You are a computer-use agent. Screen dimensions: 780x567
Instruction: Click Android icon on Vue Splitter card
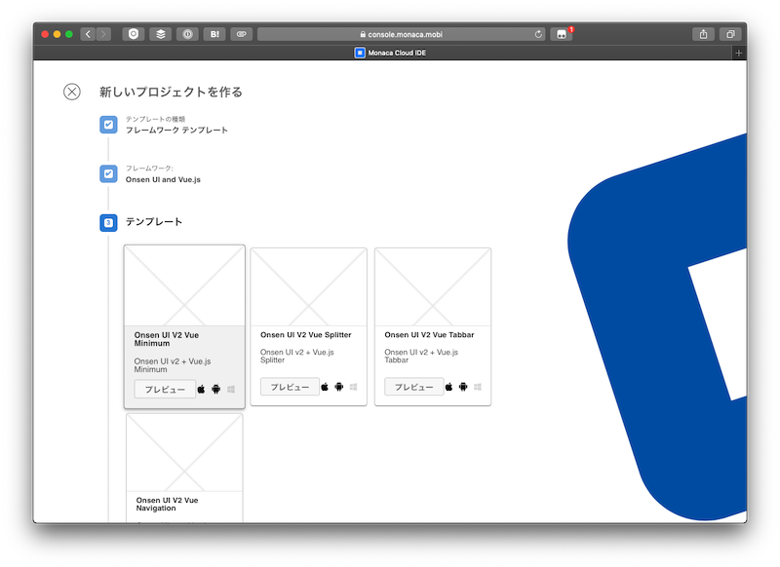[x=338, y=387]
